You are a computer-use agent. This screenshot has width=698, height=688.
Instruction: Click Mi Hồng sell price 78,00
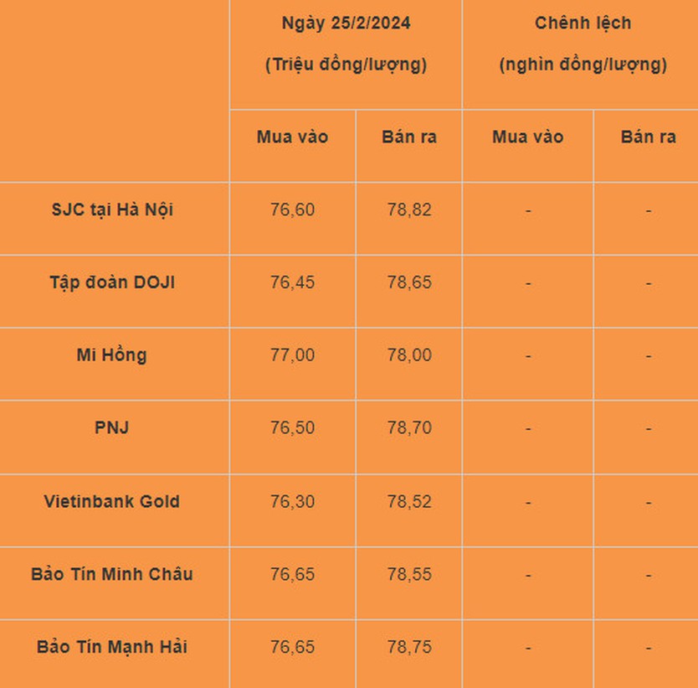[x=409, y=355]
